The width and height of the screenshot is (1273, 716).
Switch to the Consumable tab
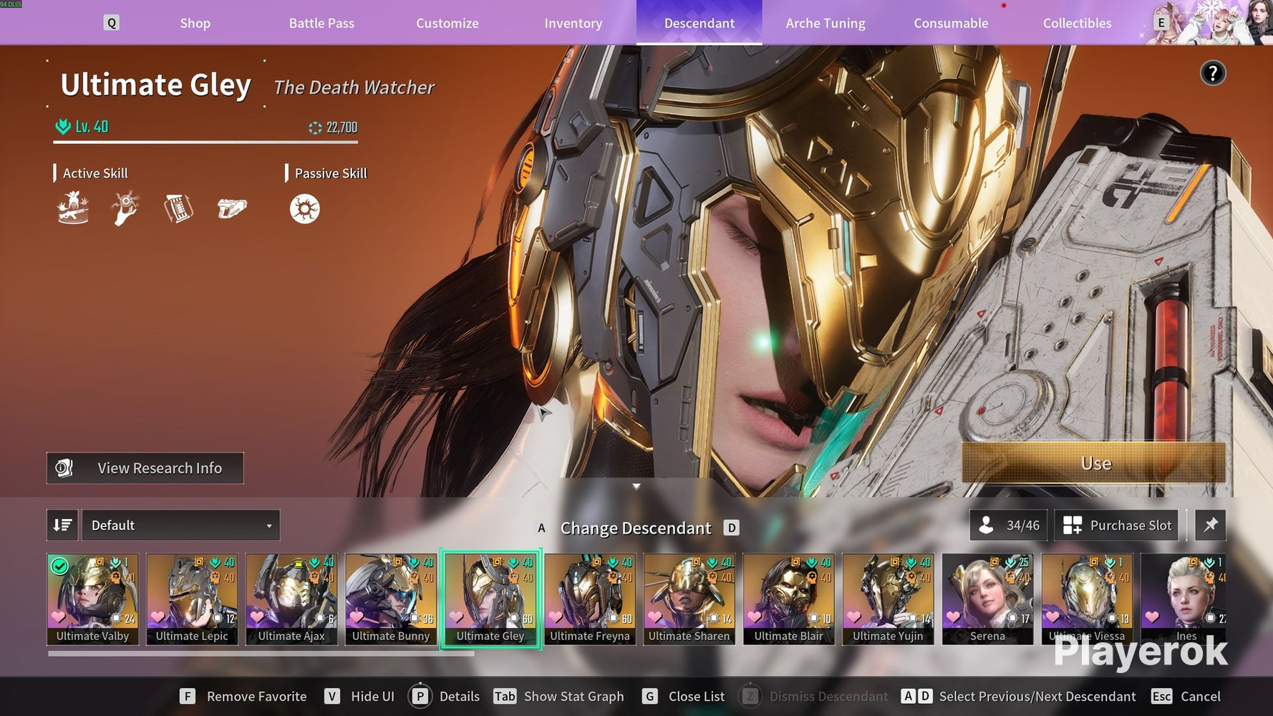click(x=951, y=23)
